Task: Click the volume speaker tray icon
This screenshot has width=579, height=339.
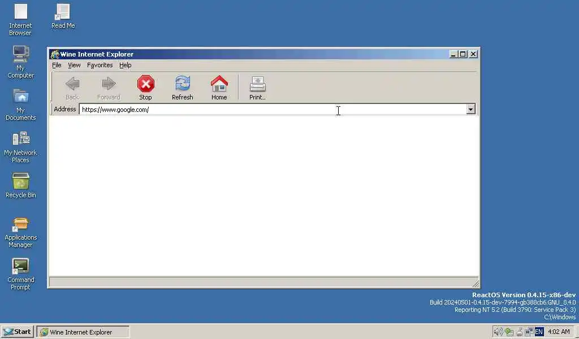Action: 498,332
